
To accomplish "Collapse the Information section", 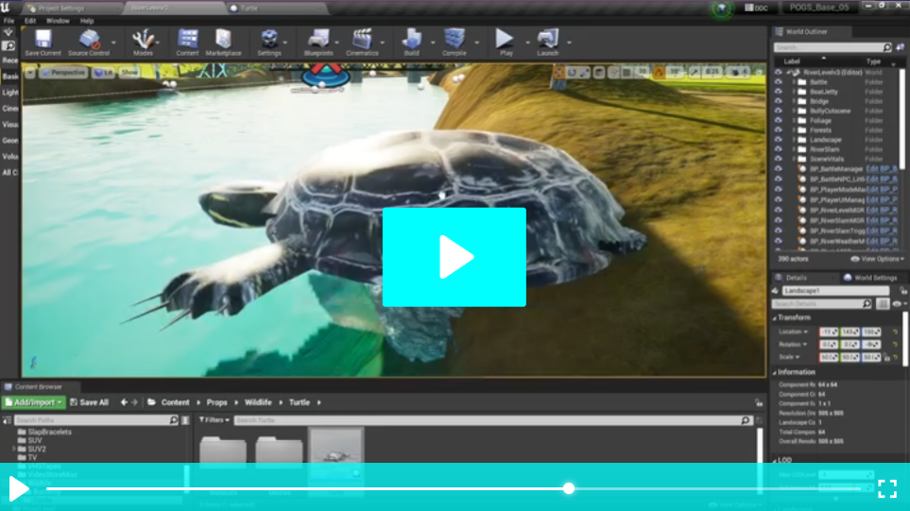I will click(x=775, y=372).
